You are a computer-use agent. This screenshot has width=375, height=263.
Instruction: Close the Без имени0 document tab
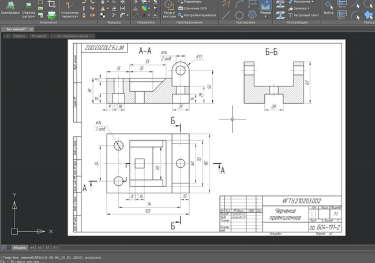(x=32, y=28)
